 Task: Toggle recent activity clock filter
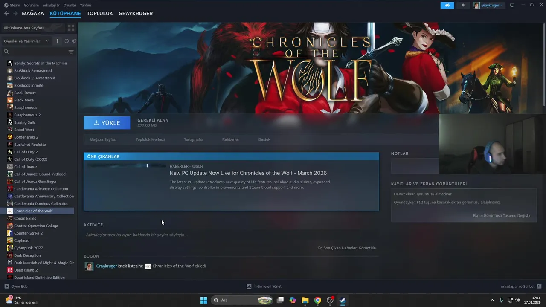pyautogui.click(x=67, y=41)
